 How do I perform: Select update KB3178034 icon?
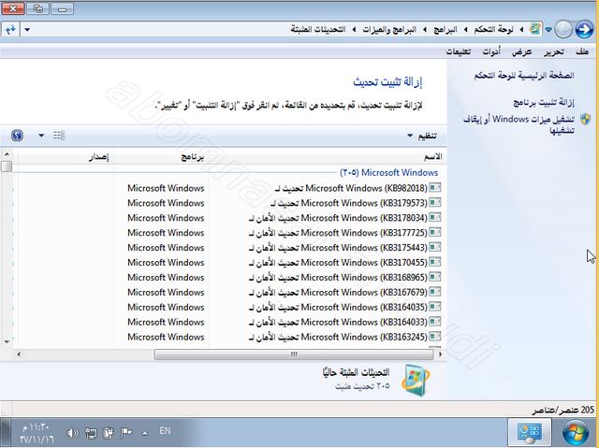[x=434, y=217]
